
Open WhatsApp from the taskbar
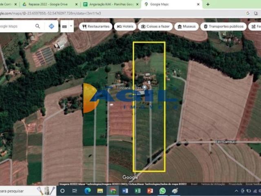coord(162,191)
